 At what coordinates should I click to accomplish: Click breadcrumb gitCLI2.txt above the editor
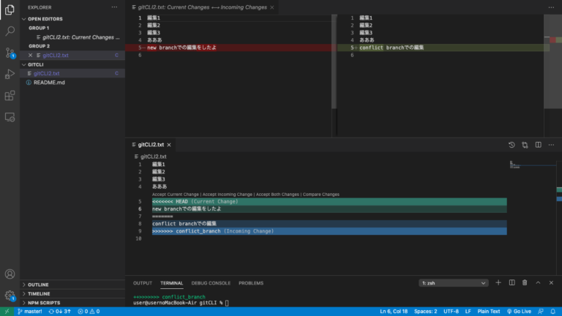click(150, 157)
